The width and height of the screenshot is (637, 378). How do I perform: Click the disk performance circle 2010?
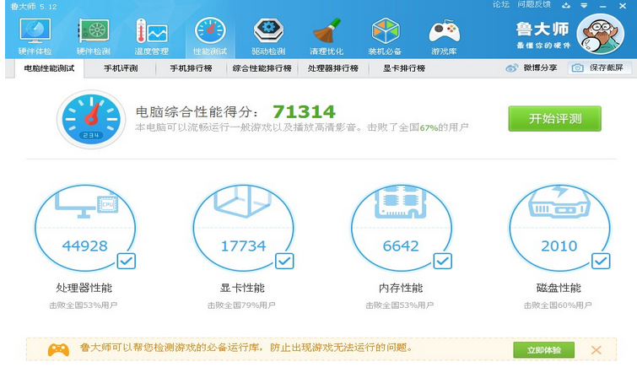point(559,229)
